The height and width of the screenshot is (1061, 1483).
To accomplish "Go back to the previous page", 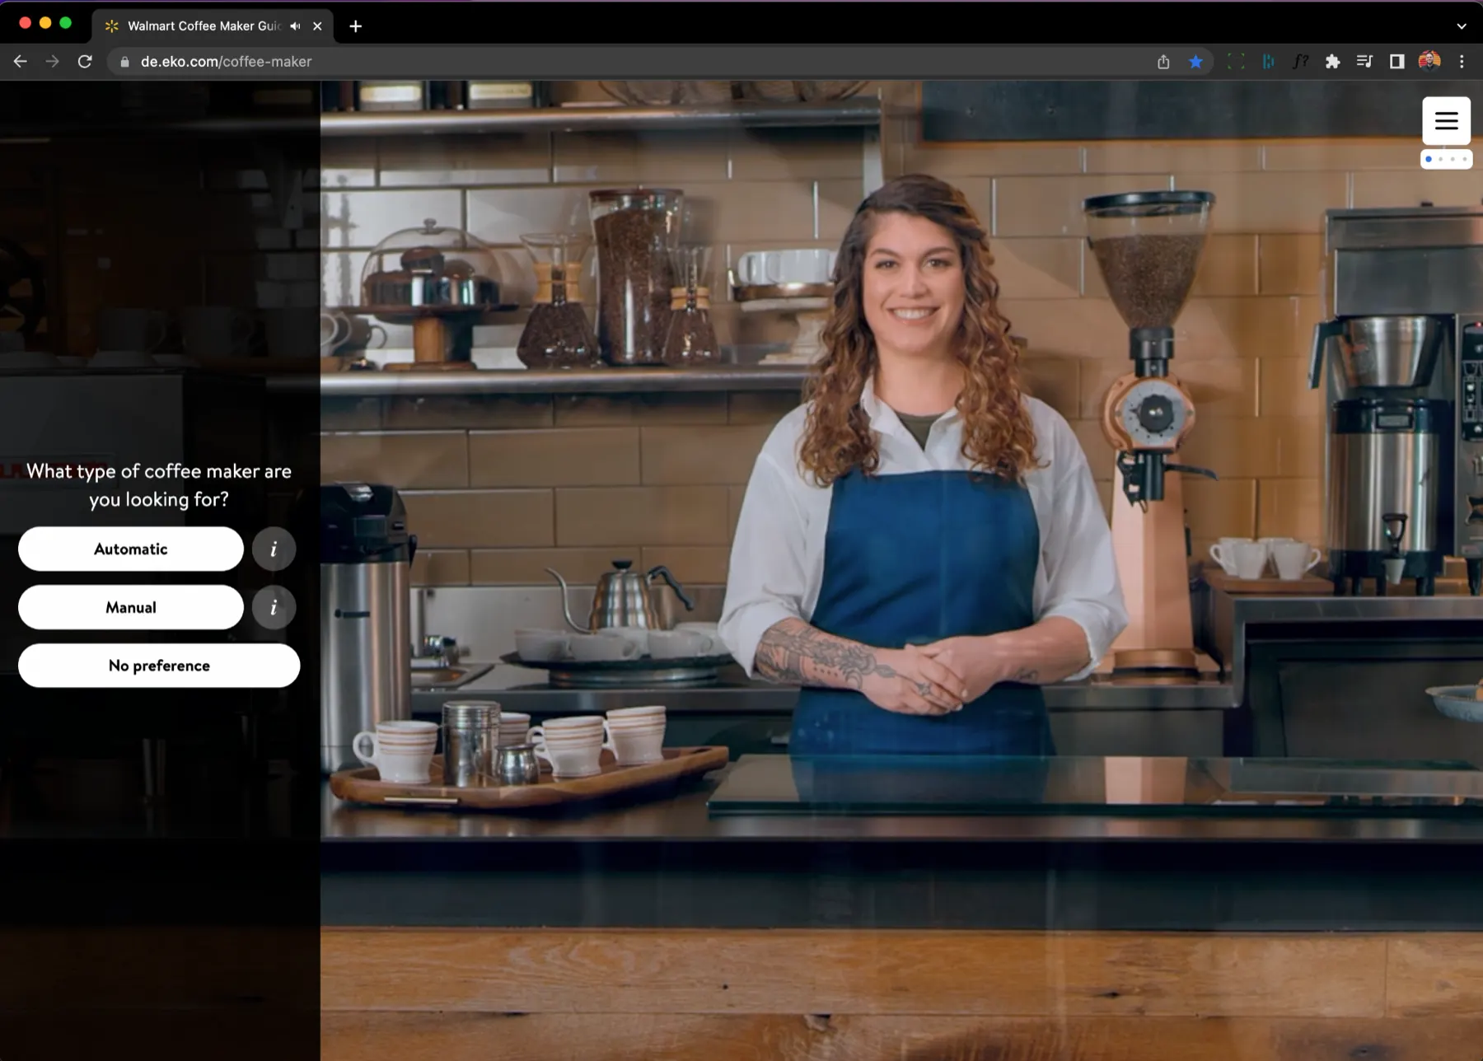I will (21, 62).
